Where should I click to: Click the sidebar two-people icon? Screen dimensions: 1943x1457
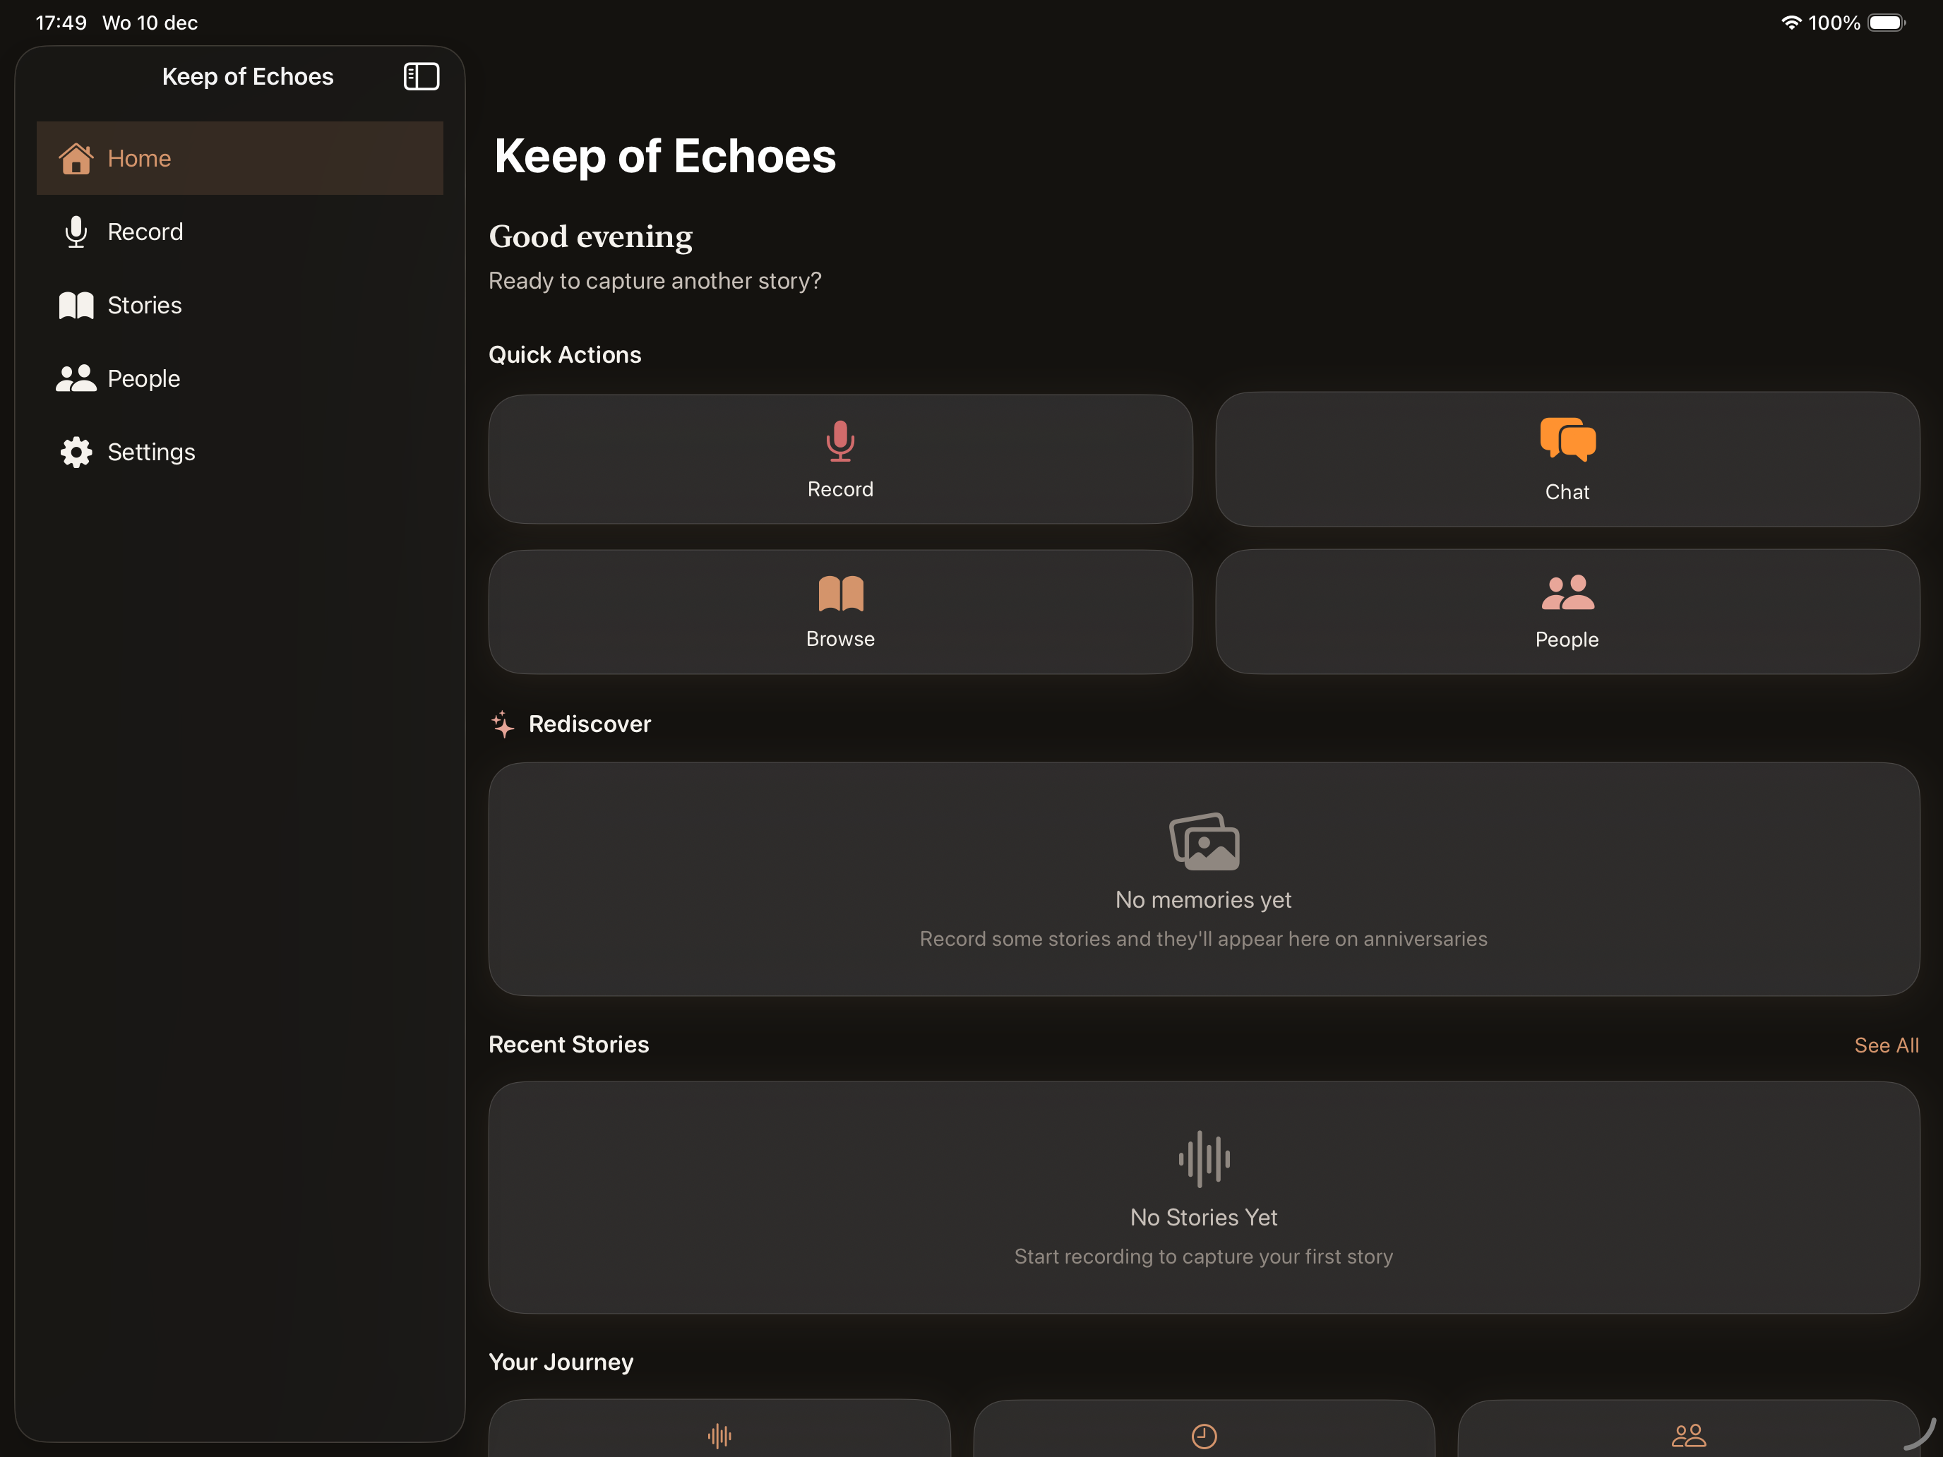point(76,378)
